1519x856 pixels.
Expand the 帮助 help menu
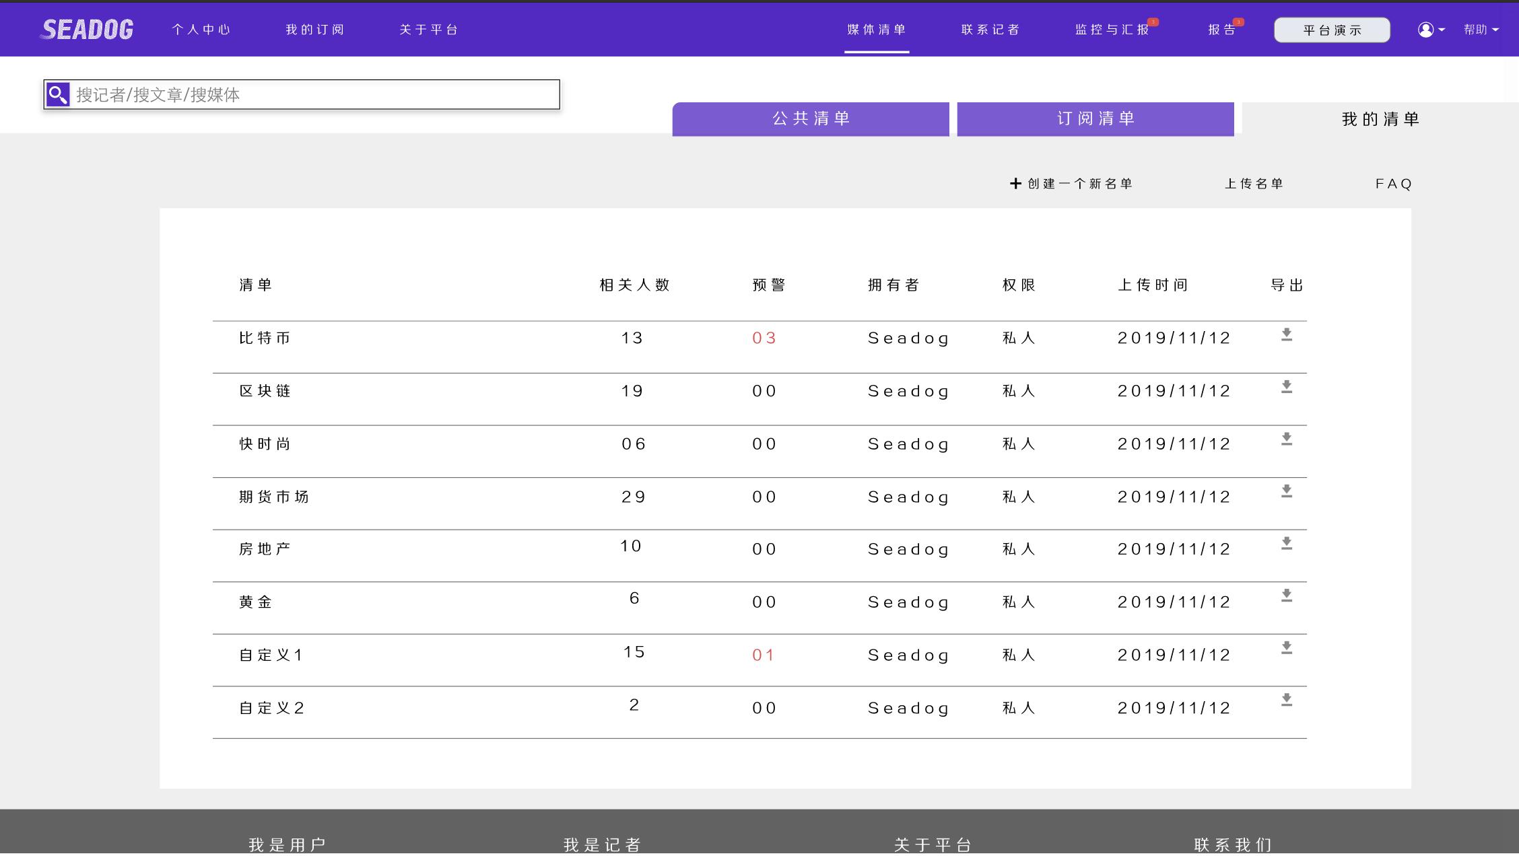click(x=1481, y=30)
